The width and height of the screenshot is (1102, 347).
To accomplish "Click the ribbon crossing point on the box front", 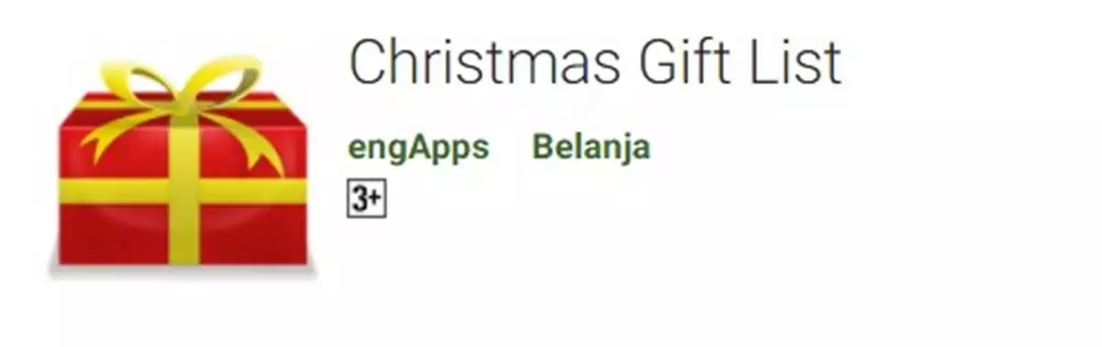I will (x=184, y=190).
